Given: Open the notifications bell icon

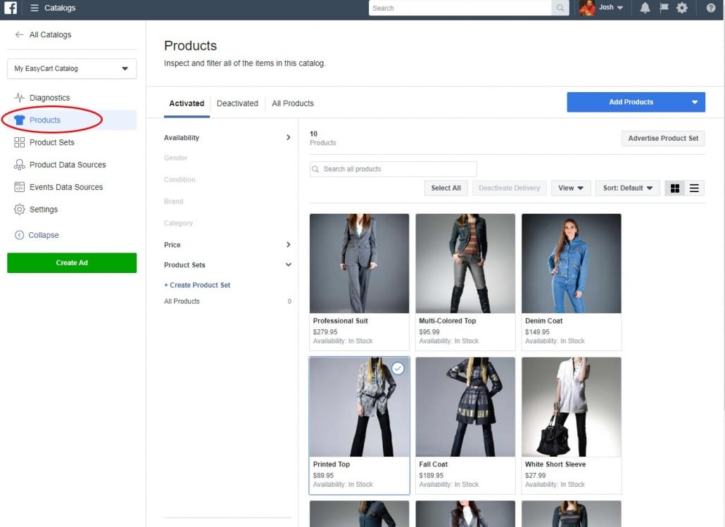Looking at the screenshot, I should (645, 8).
